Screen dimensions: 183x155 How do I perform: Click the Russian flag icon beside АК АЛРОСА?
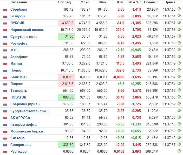pyautogui.click(x=5, y=118)
